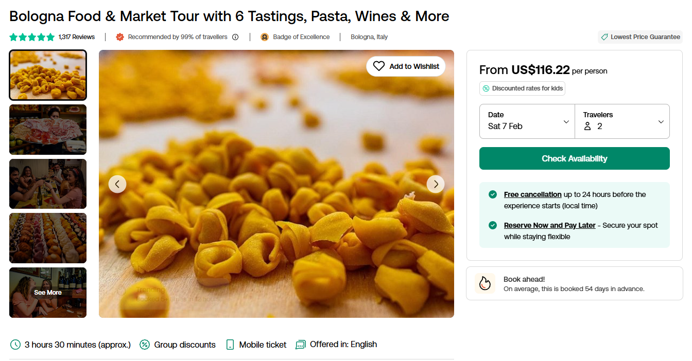Click the info icon beside traveller recommendation
Viewport: 692px width, 361px height.
coord(235,37)
